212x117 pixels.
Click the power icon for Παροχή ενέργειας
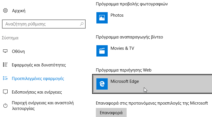5,105
